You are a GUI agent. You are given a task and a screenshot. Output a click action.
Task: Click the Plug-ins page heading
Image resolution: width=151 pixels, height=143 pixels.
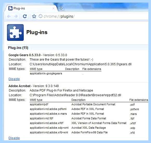click(x=37, y=32)
